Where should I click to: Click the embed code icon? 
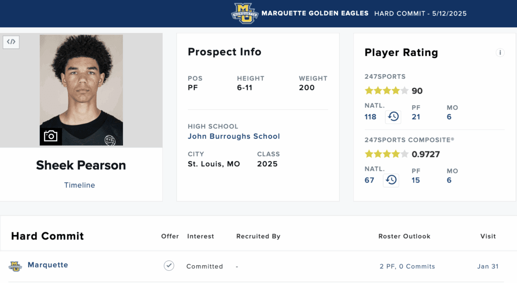(11, 42)
